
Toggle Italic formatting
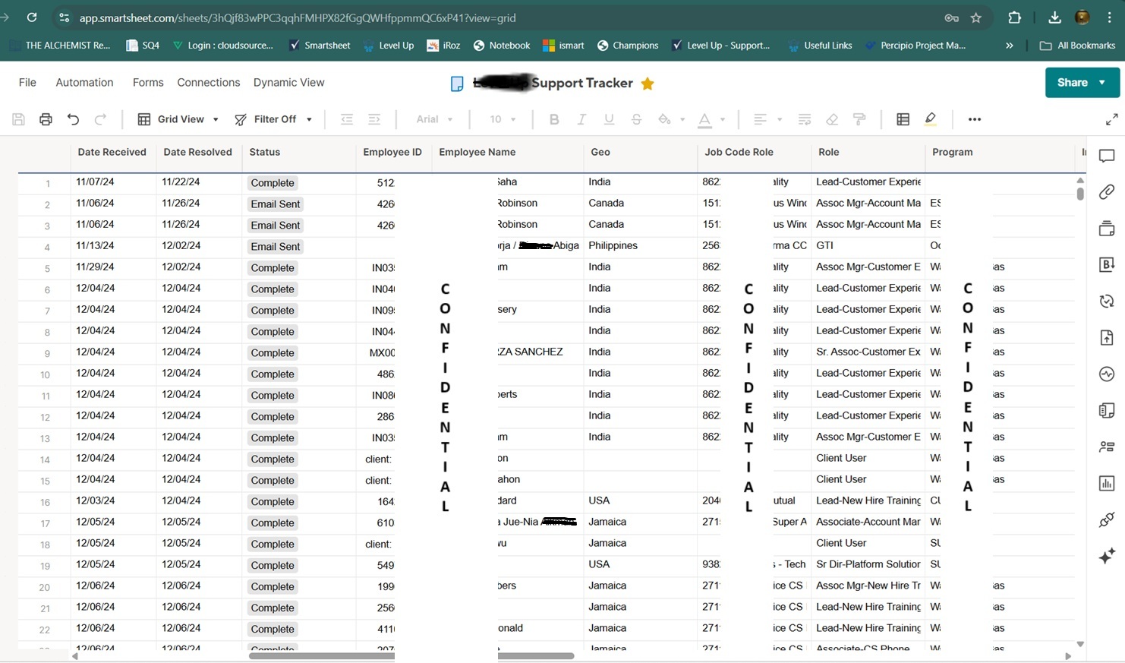click(x=581, y=119)
